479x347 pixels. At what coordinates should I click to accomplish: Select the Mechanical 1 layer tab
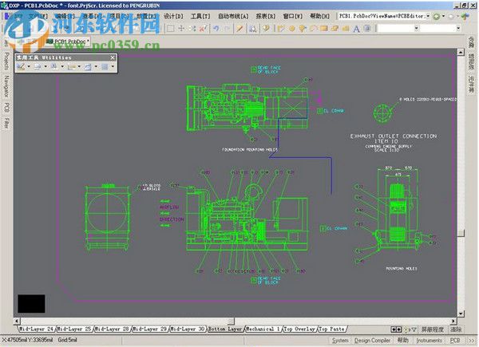click(262, 329)
